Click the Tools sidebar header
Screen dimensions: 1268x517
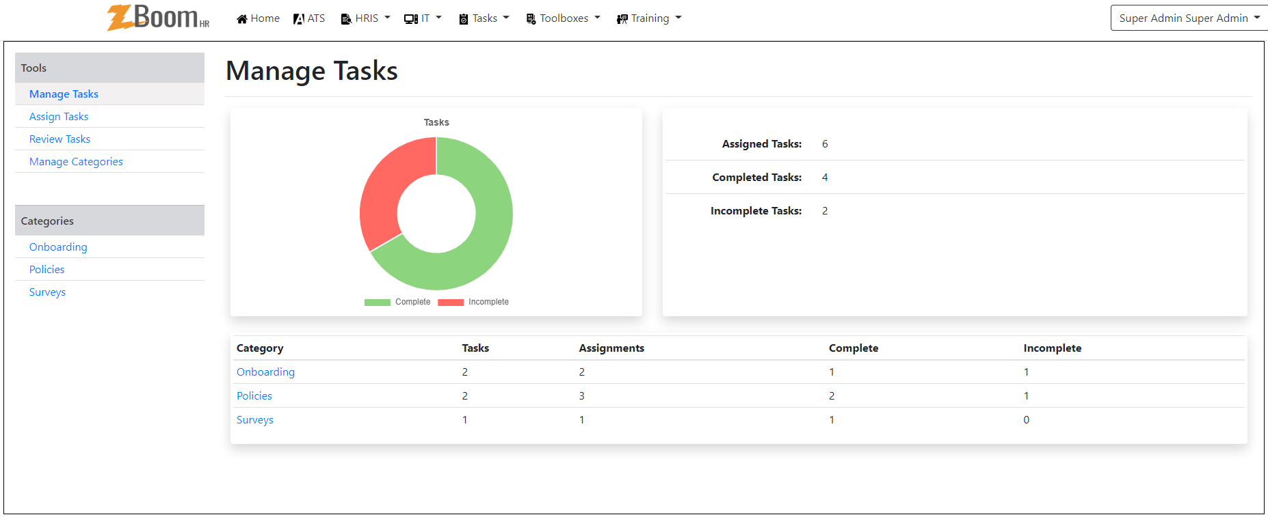pos(109,68)
